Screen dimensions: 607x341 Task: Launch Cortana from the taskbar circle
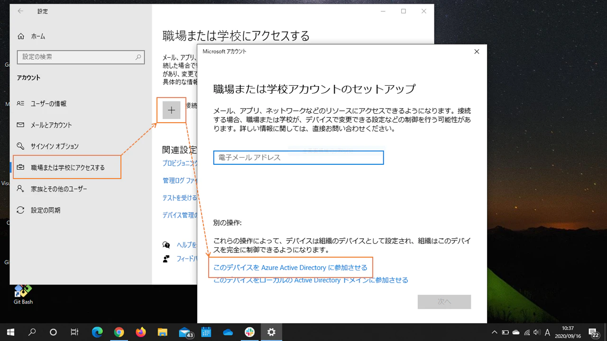click(x=53, y=332)
